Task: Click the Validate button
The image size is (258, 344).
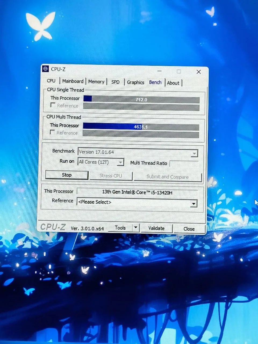Action: pyautogui.click(x=156, y=228)
